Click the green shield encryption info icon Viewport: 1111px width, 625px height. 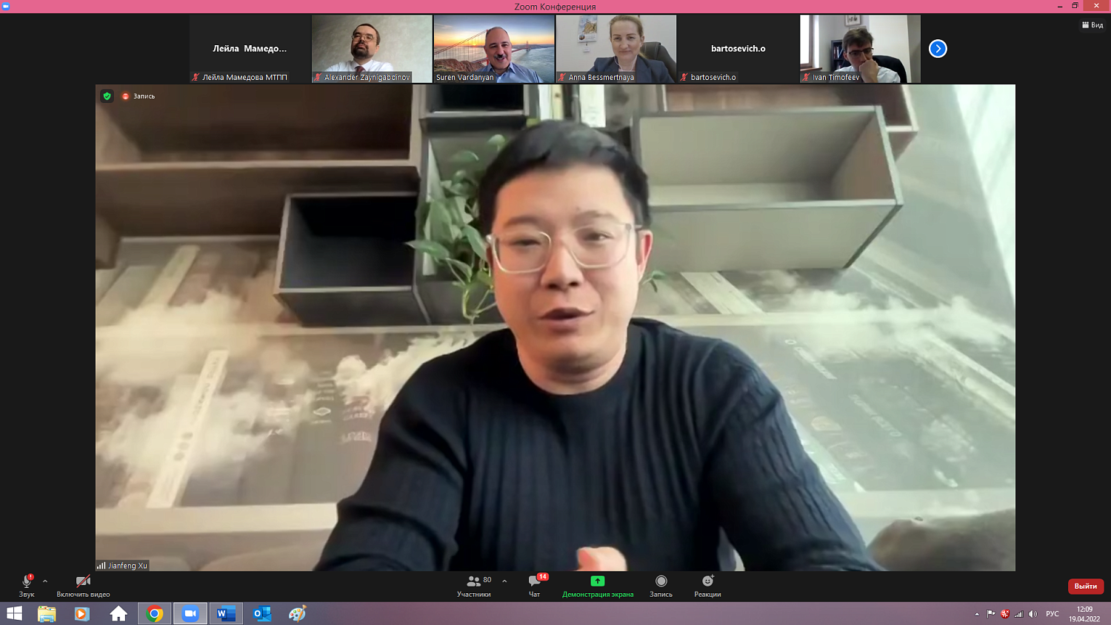click(x=107, y=96)
